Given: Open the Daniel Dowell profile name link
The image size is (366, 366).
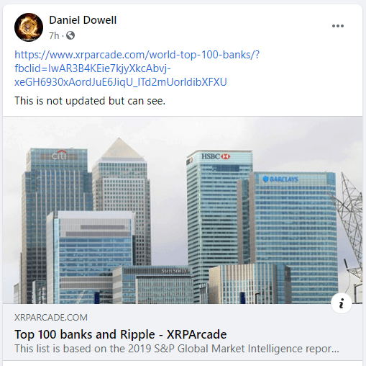Looking at the screenshot, I should (83, 20).
